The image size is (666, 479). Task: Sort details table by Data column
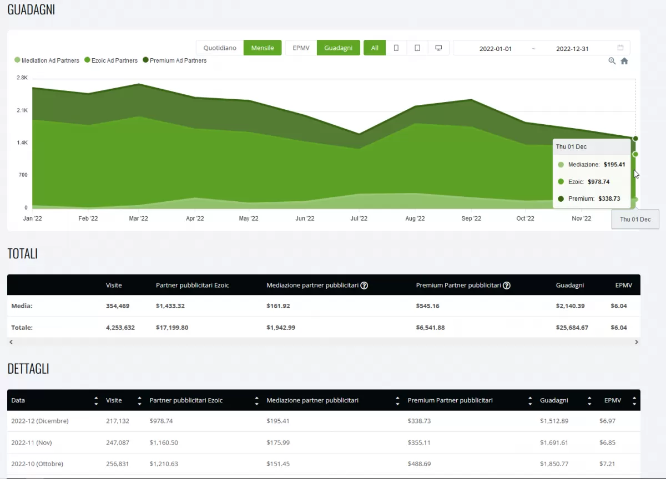pos(96,400)
